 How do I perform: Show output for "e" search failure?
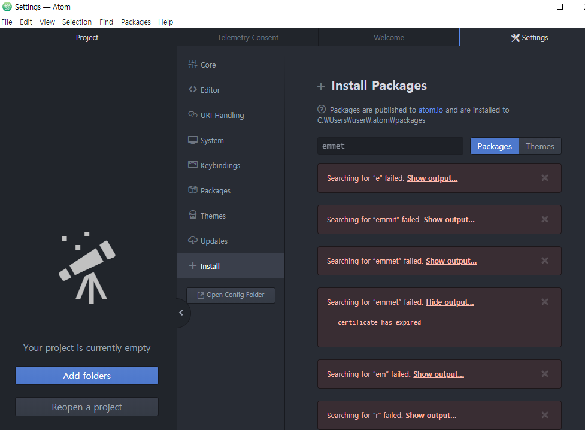[432, 178]
